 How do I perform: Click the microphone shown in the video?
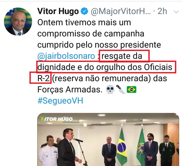pyautogui.click(x=78, y=140)
